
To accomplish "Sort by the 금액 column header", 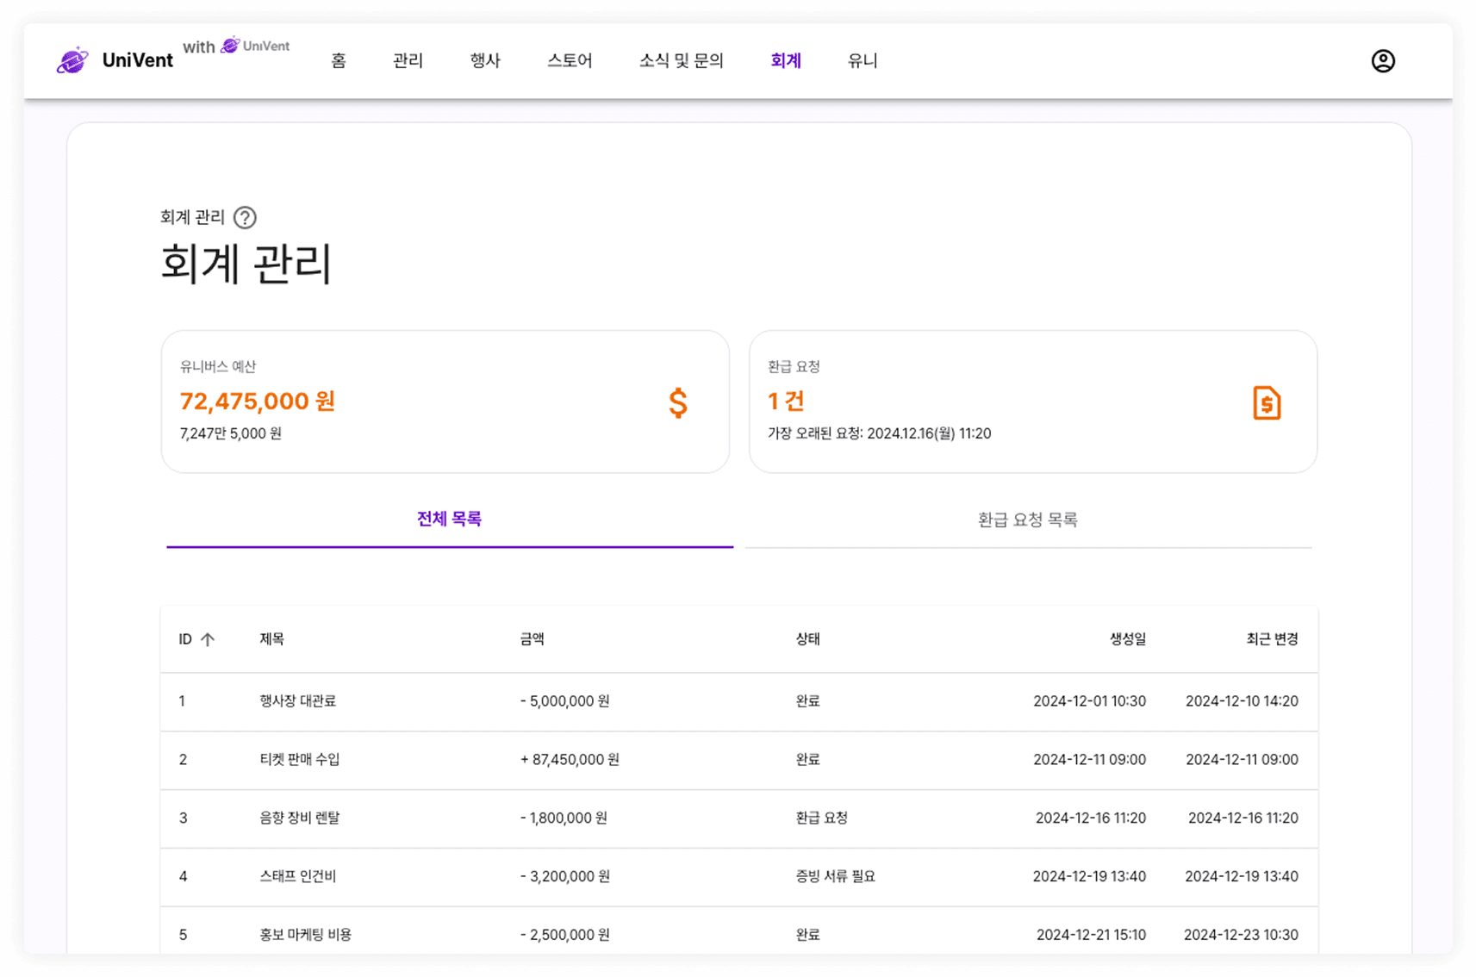I will [532, 639].
